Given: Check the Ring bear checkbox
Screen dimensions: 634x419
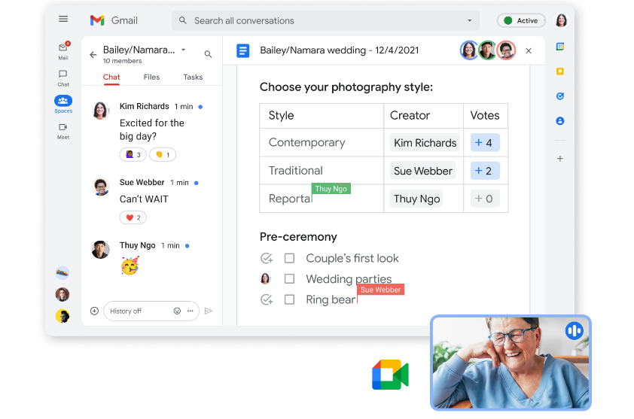Looking at the screenshot, I should pyautogui.click(x=289, y=299).
